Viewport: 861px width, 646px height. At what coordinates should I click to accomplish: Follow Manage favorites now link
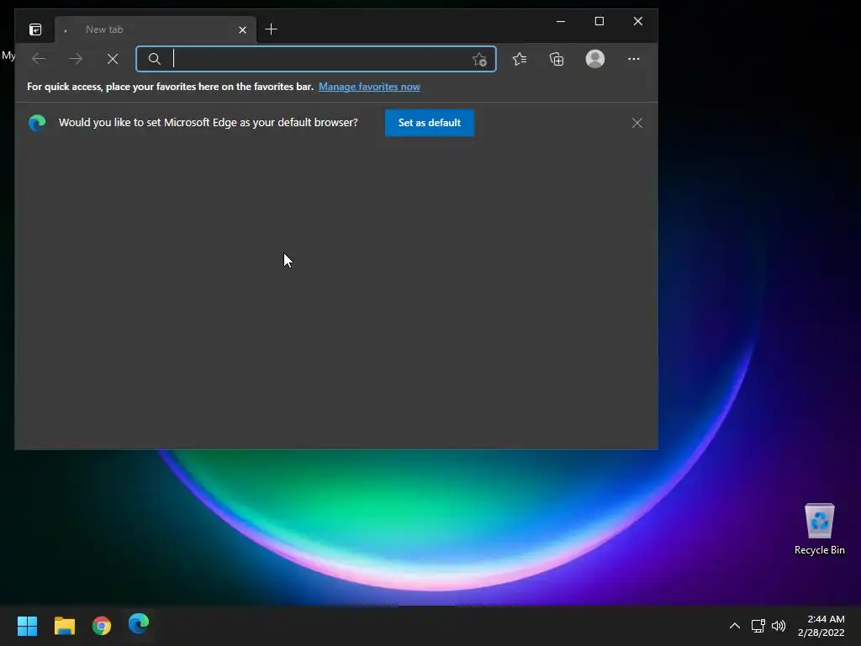[369, 87]
